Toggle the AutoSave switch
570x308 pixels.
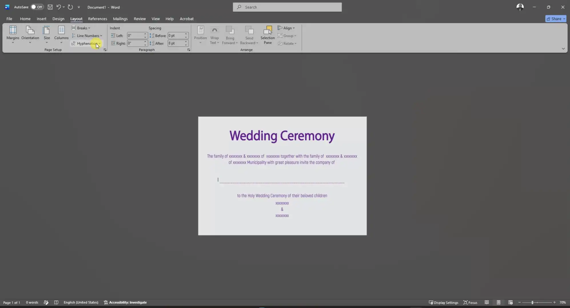coord(37,7)
